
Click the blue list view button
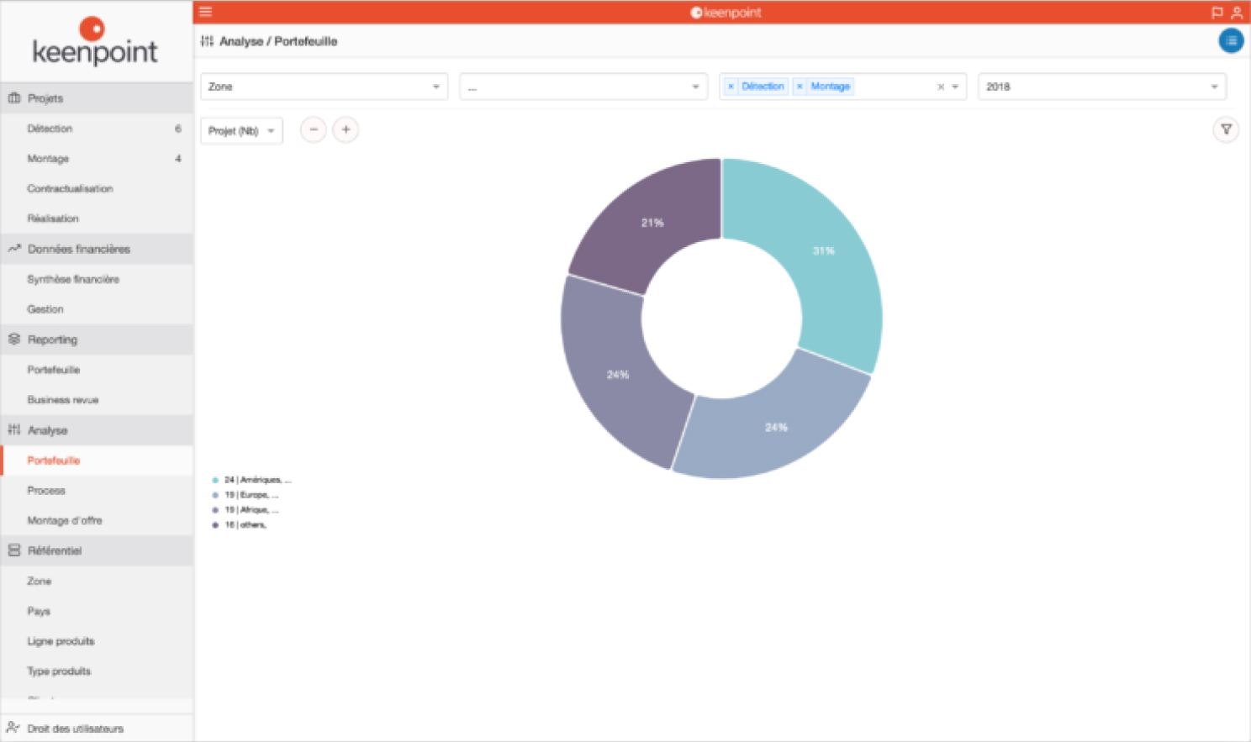coord(1231,40)
